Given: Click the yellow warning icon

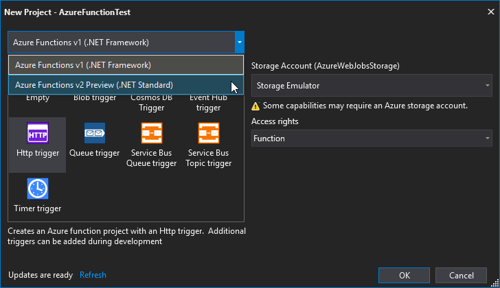Looking at the screenshot, I should (255, 106).
